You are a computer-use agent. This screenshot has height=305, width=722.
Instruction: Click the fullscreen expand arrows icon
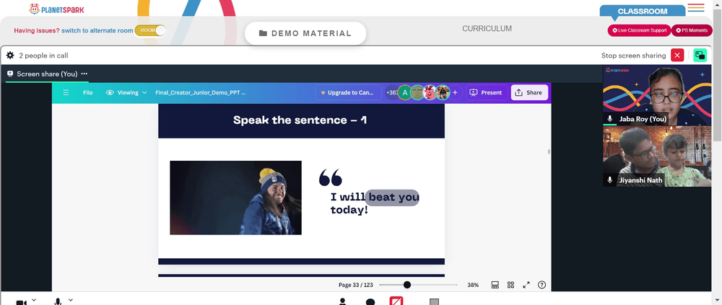point(526,285)
